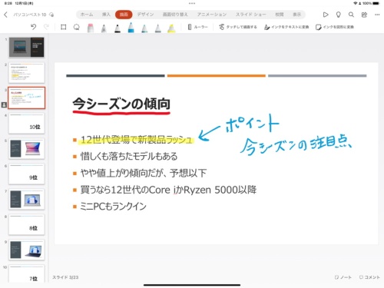
Task: Open the share menu icon
Action: point(364,15)
